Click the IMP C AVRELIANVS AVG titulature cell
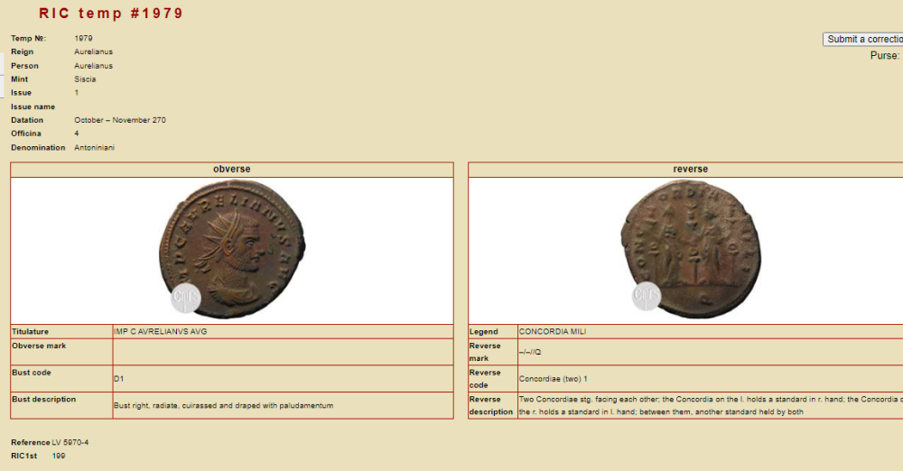The width and height of the screenshot is (903, 471). click(x=154, y=332)
